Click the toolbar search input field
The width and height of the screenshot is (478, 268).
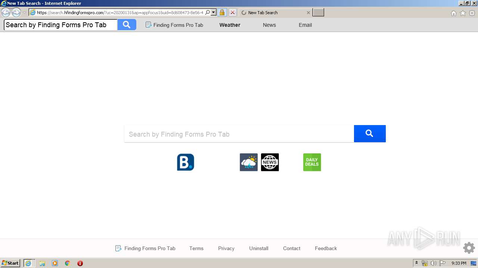[x=60, y=25]
